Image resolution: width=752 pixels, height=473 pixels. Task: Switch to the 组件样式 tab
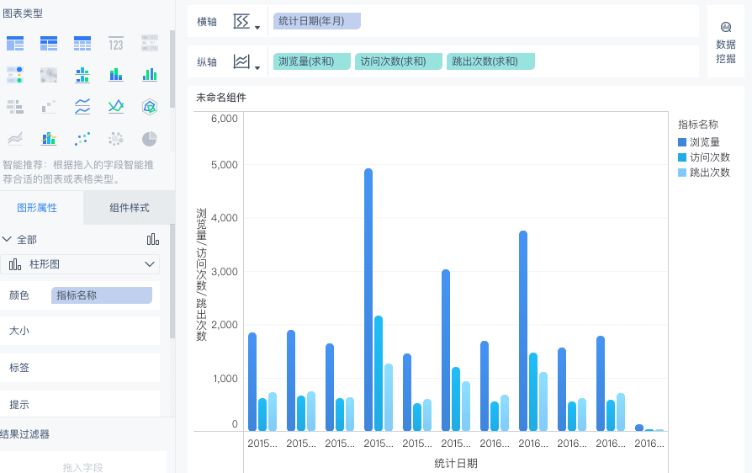pos(130,208)
